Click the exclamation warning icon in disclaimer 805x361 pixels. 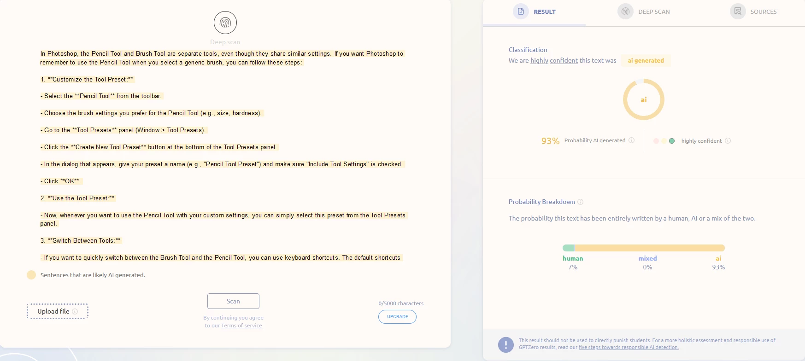point(506,345)
